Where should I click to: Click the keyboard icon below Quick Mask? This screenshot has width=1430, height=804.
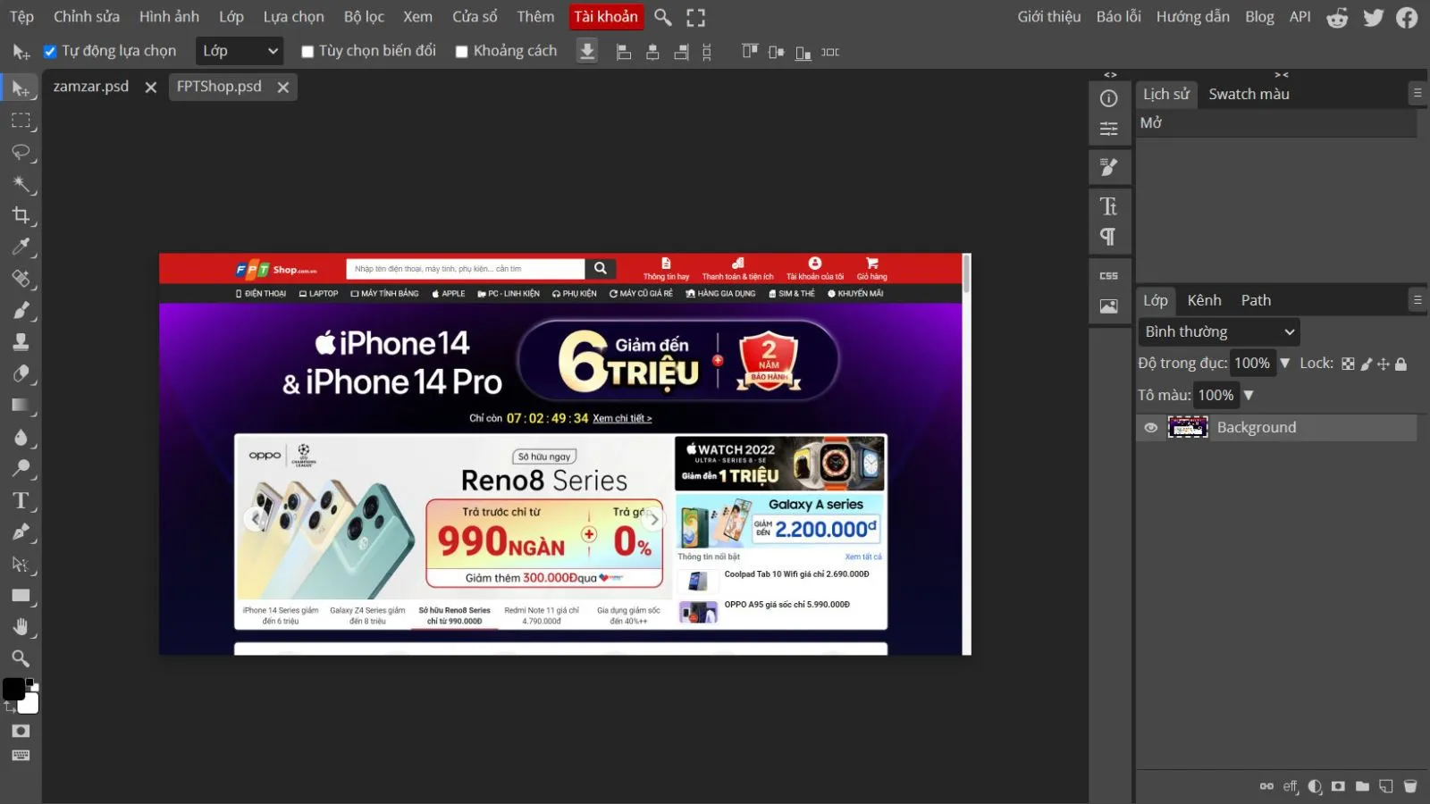(21, 756)
